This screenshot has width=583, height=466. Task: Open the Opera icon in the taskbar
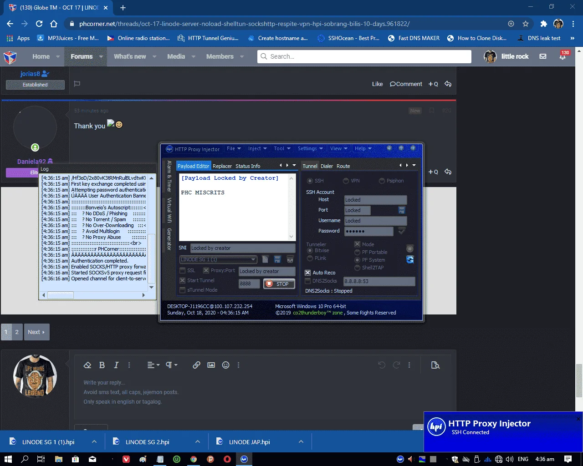(x=227, y=459)
